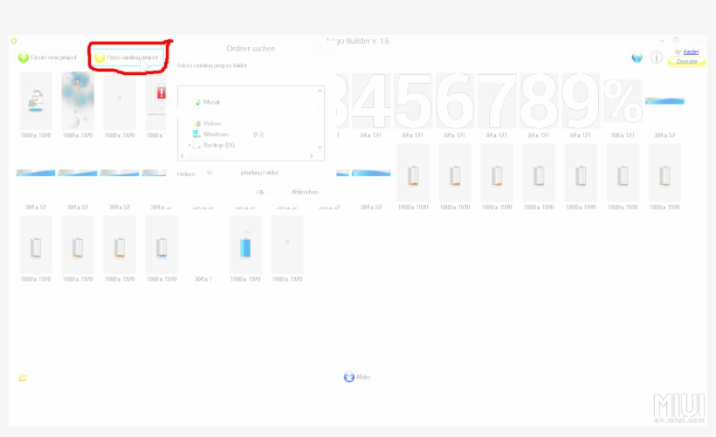Open the info about icon
The image size is (716, 437).
tap(657, 58)
